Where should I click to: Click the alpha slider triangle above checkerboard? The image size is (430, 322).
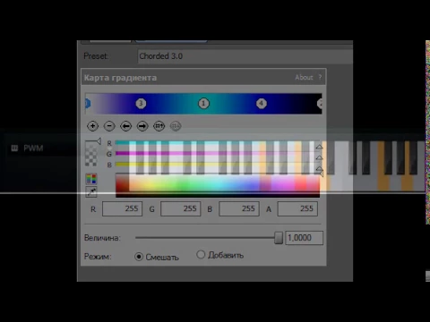(x=98, y=141)
